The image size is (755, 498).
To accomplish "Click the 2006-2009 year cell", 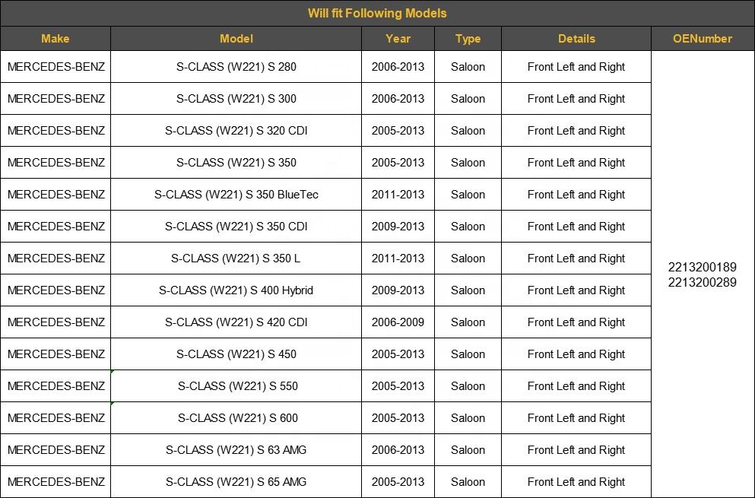I will coord(398,322).
